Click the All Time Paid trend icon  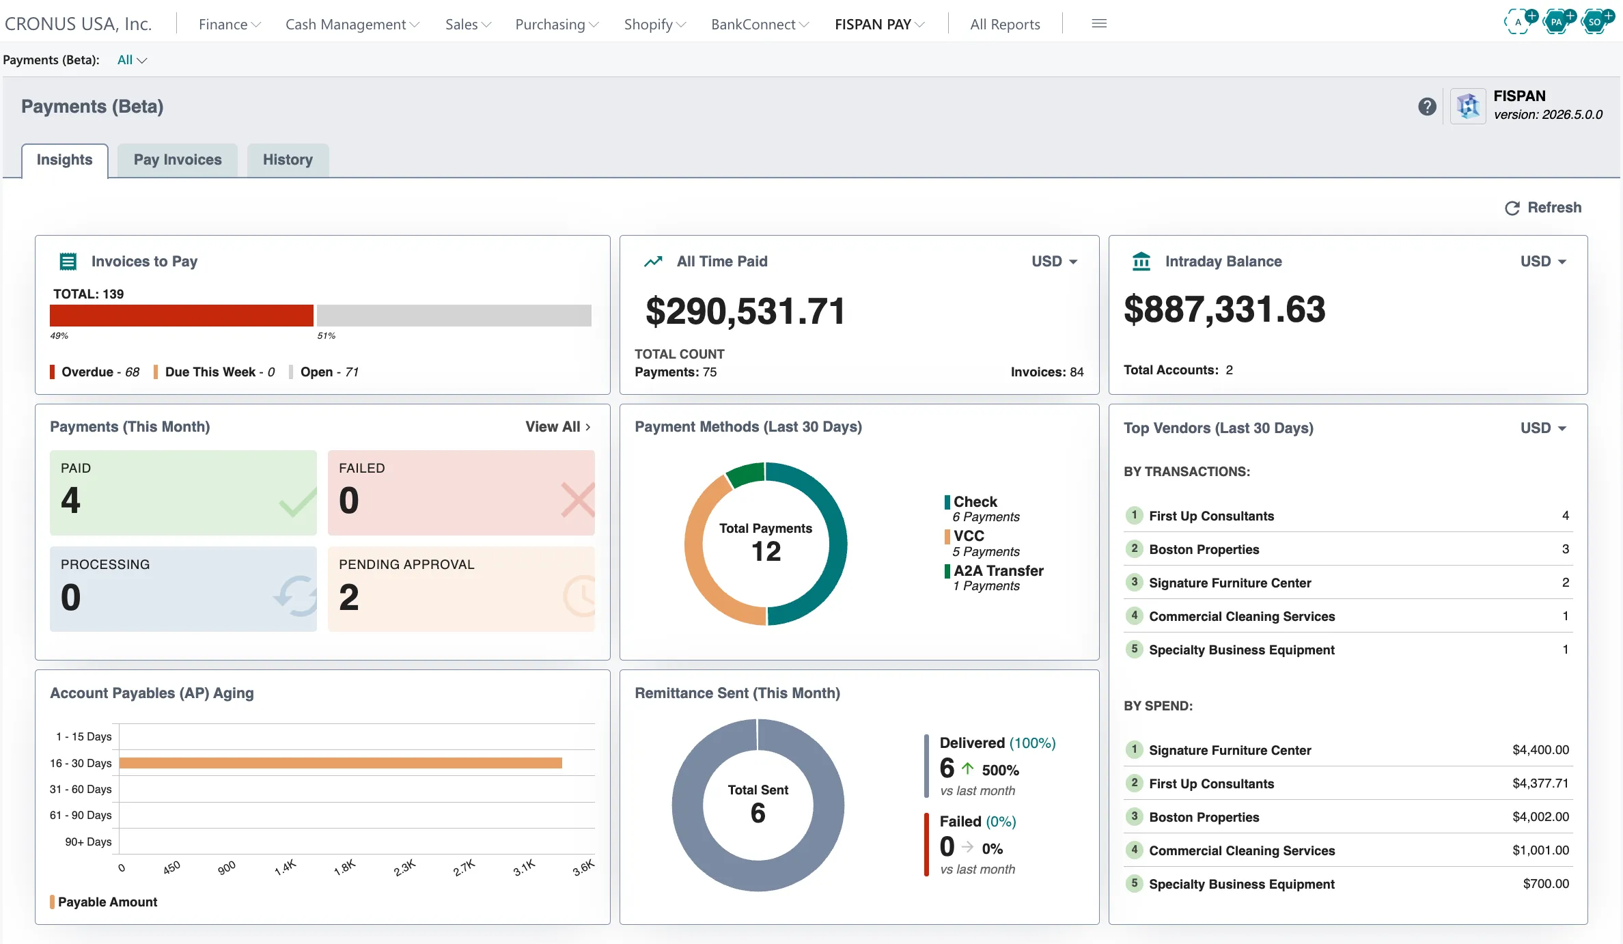coord(653,262)
